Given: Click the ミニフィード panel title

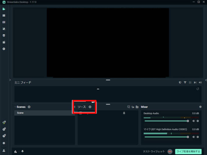Looking at the screenshot, I should tap(23, 82).
